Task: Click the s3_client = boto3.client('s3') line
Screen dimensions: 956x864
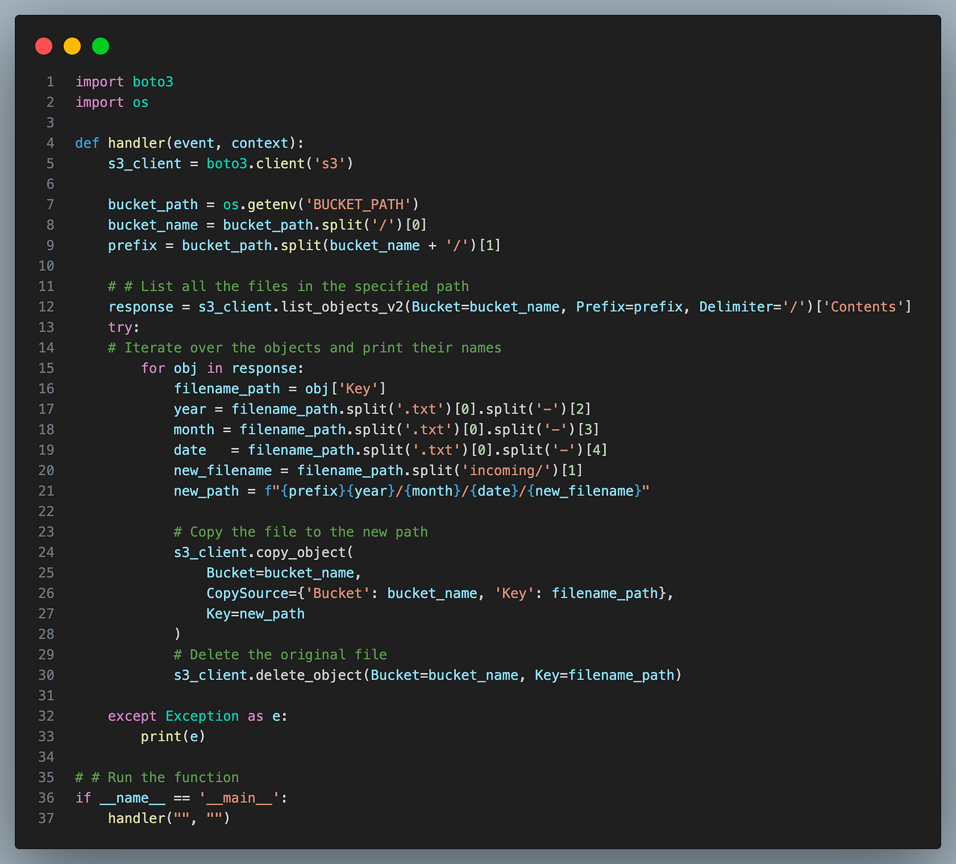Action: click(x=231, y=164)
